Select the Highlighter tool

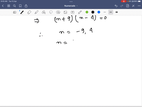click(x=36, y=12)
